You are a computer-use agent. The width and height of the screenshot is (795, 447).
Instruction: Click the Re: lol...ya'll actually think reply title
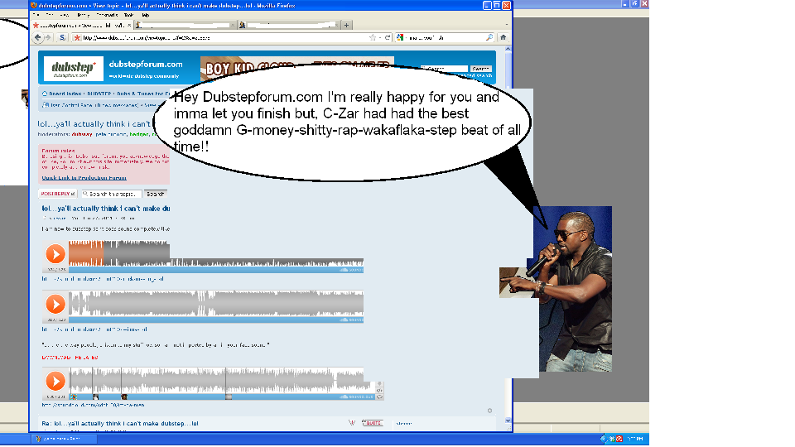(x=120, y=423)
